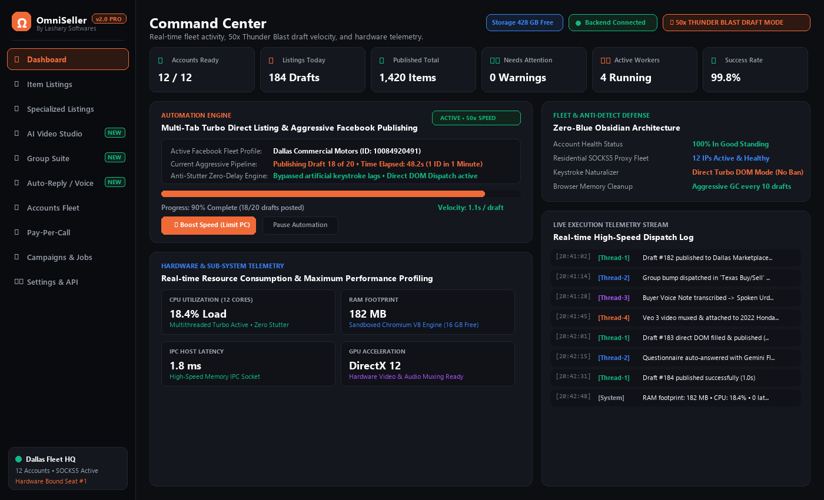824x500 pixels.
Task: Click the AI Video Studio sidebar icon
Action: (x=17, y=134)
